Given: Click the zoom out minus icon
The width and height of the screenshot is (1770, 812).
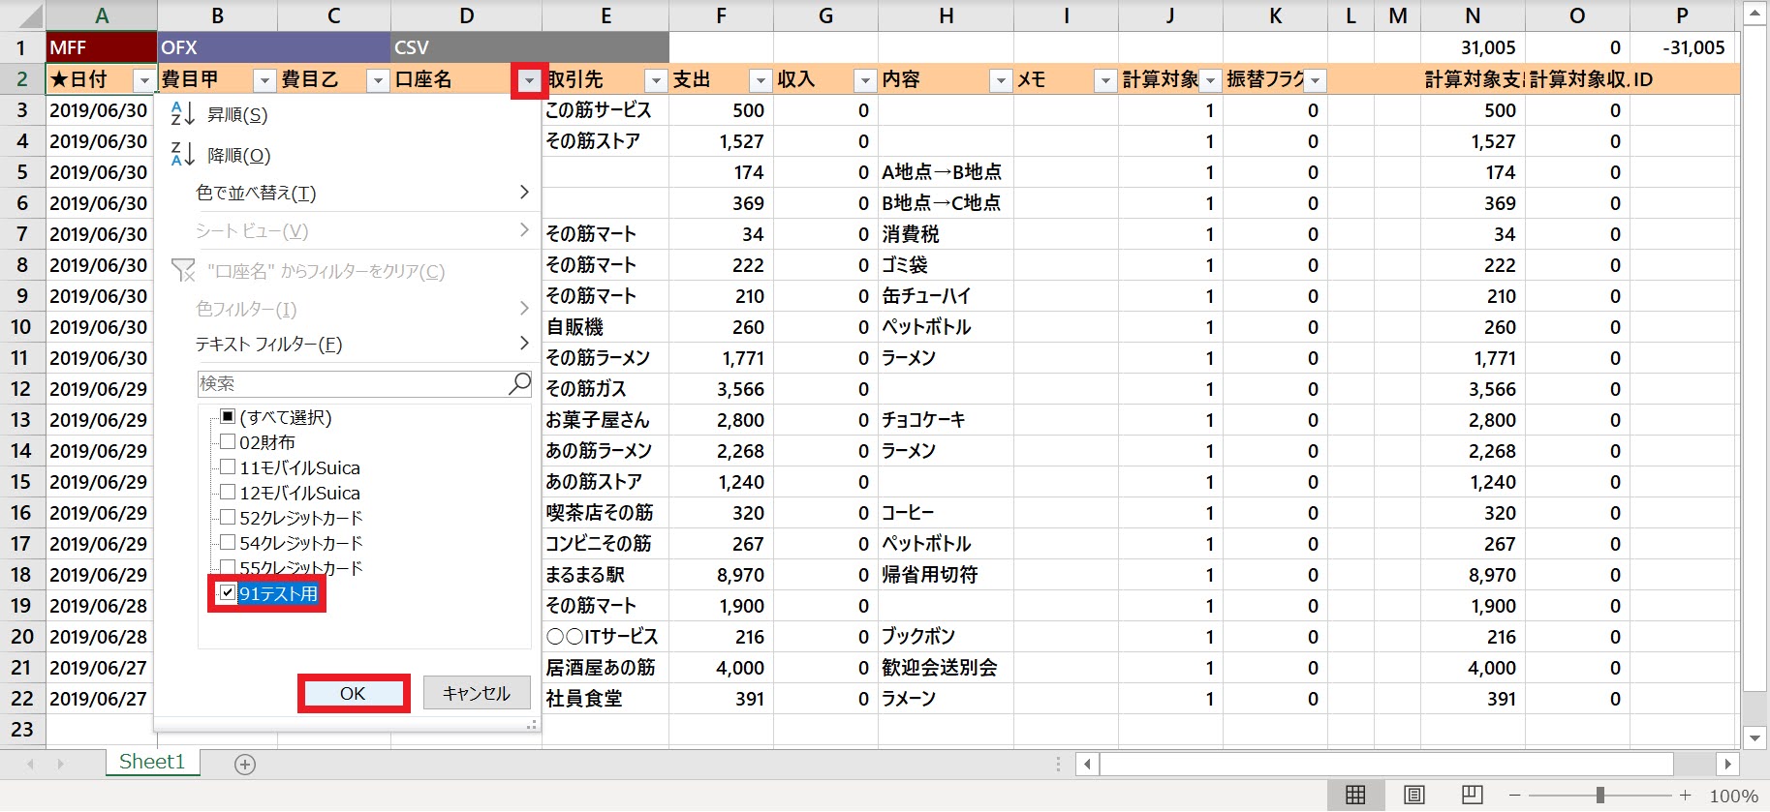Looking at the screenshot, I should click(1515, 796).
